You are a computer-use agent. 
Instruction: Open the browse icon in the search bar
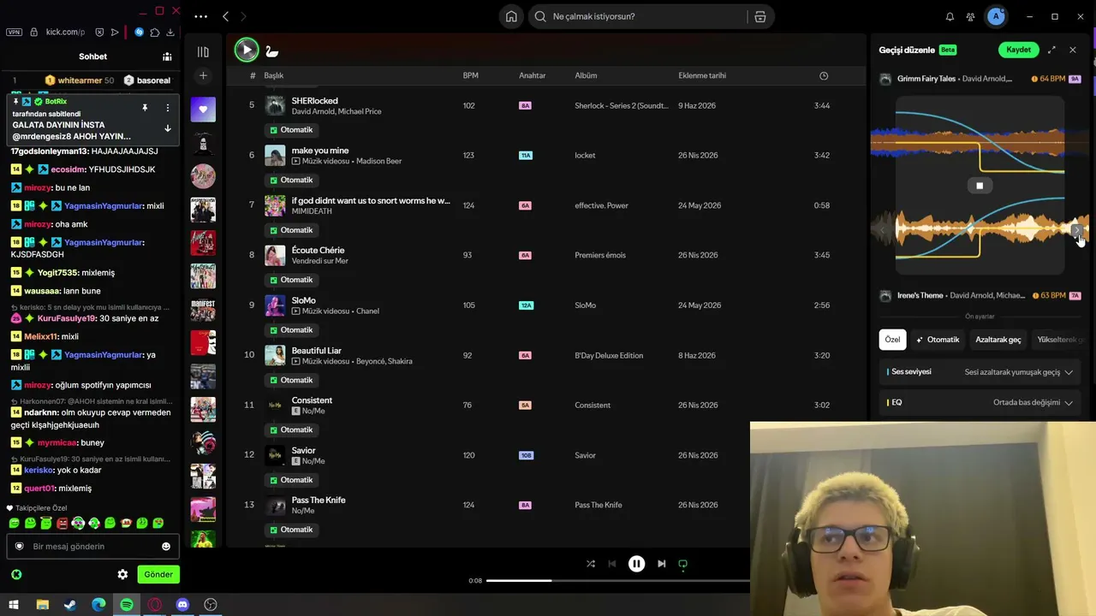tap(760, 16)
